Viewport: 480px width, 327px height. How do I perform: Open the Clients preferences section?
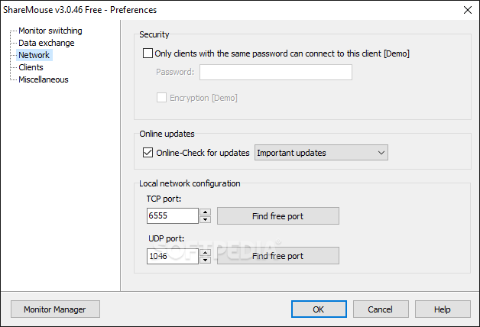pyautogui.click(x=31, y=67)
